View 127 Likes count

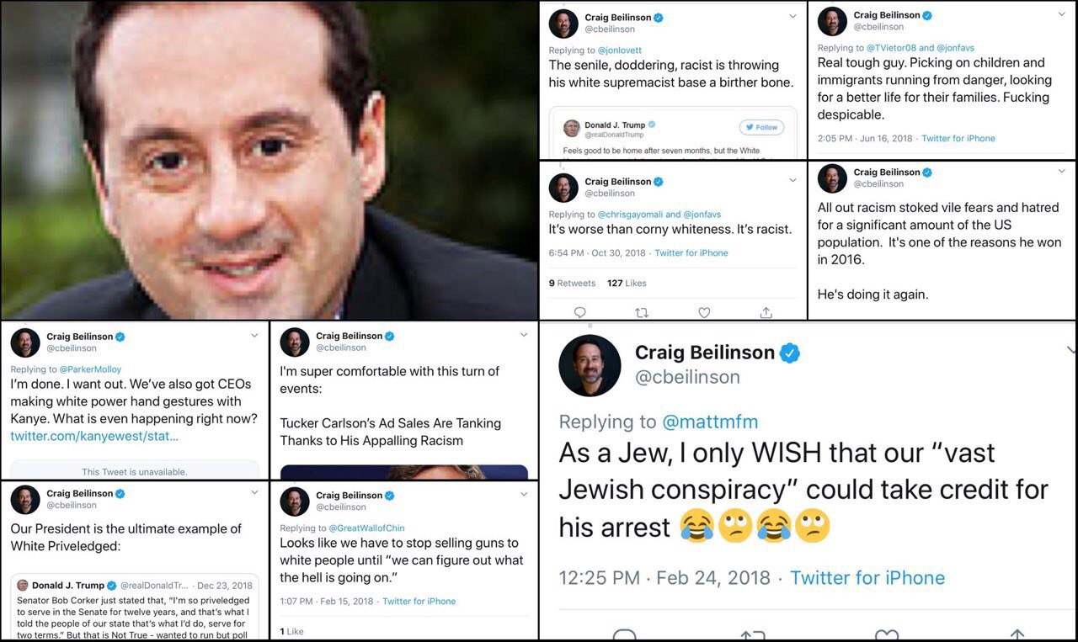pos(627,284)
